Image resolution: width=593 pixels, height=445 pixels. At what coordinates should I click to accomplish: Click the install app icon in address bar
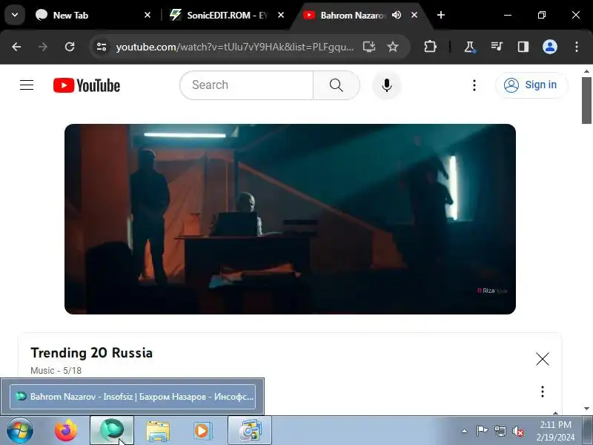point(368,47)
